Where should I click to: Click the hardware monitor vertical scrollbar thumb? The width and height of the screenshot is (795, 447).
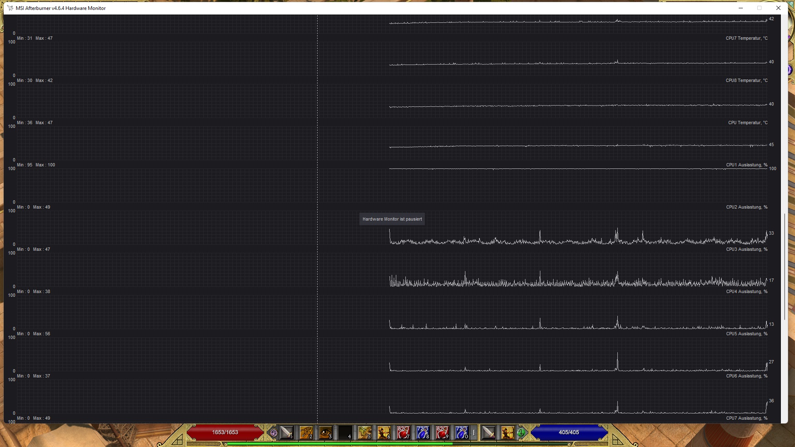784,266
